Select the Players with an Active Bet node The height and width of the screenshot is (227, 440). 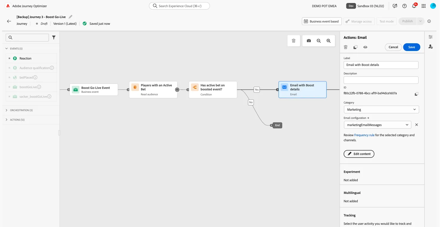point(153,89)
